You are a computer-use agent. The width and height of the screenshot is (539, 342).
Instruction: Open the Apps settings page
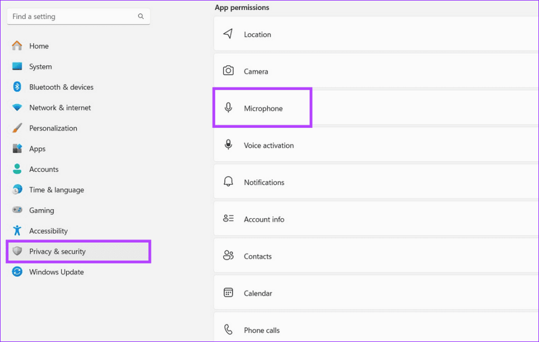tap(37, 148)
